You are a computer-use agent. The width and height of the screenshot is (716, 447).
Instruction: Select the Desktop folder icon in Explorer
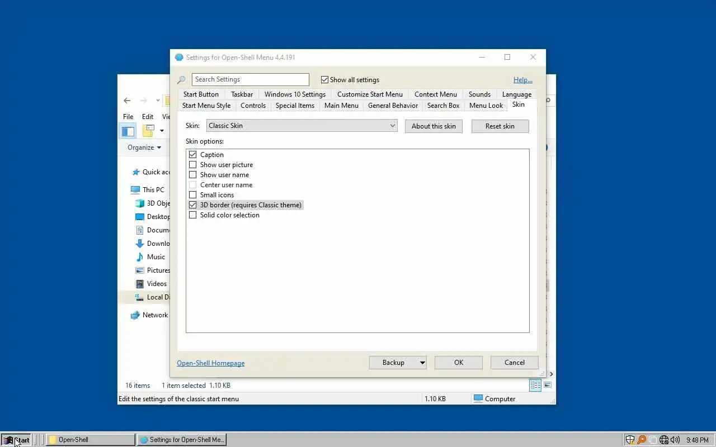pyautogui.click(x=140, y=217)
